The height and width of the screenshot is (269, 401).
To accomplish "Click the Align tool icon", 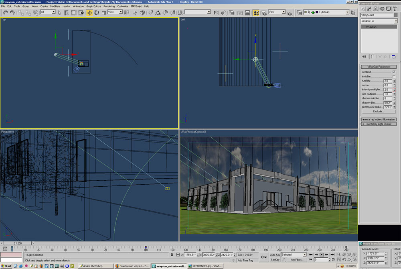I will (x=223, y=12).
